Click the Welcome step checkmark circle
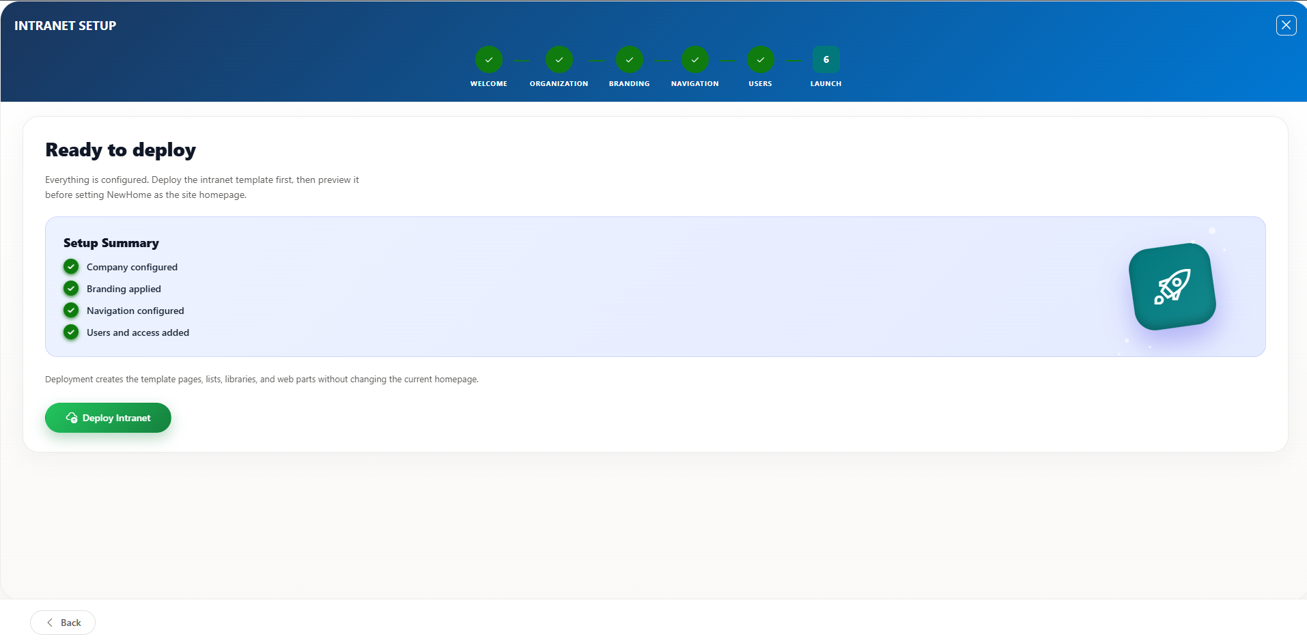This screenshot has width=1307, height=641. tap(489, 59)
